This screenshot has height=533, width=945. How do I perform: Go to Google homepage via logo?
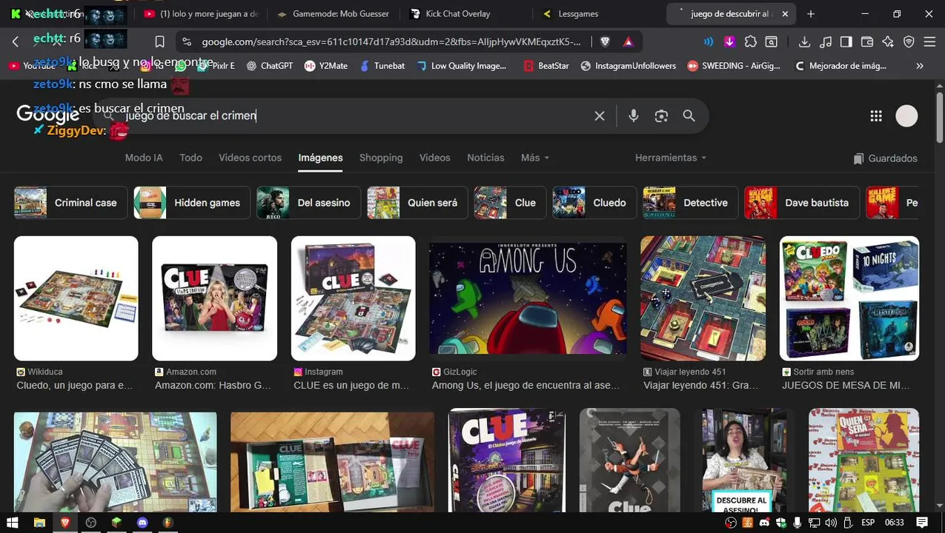click(x=48, y=114)
